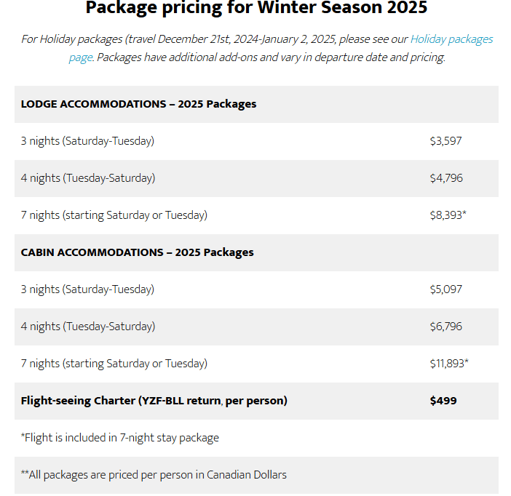Click the Cabin 3 nights (Saturday-Tuesday) label
The height and width of the screenshot is (496, 511).
pos(87,289)
